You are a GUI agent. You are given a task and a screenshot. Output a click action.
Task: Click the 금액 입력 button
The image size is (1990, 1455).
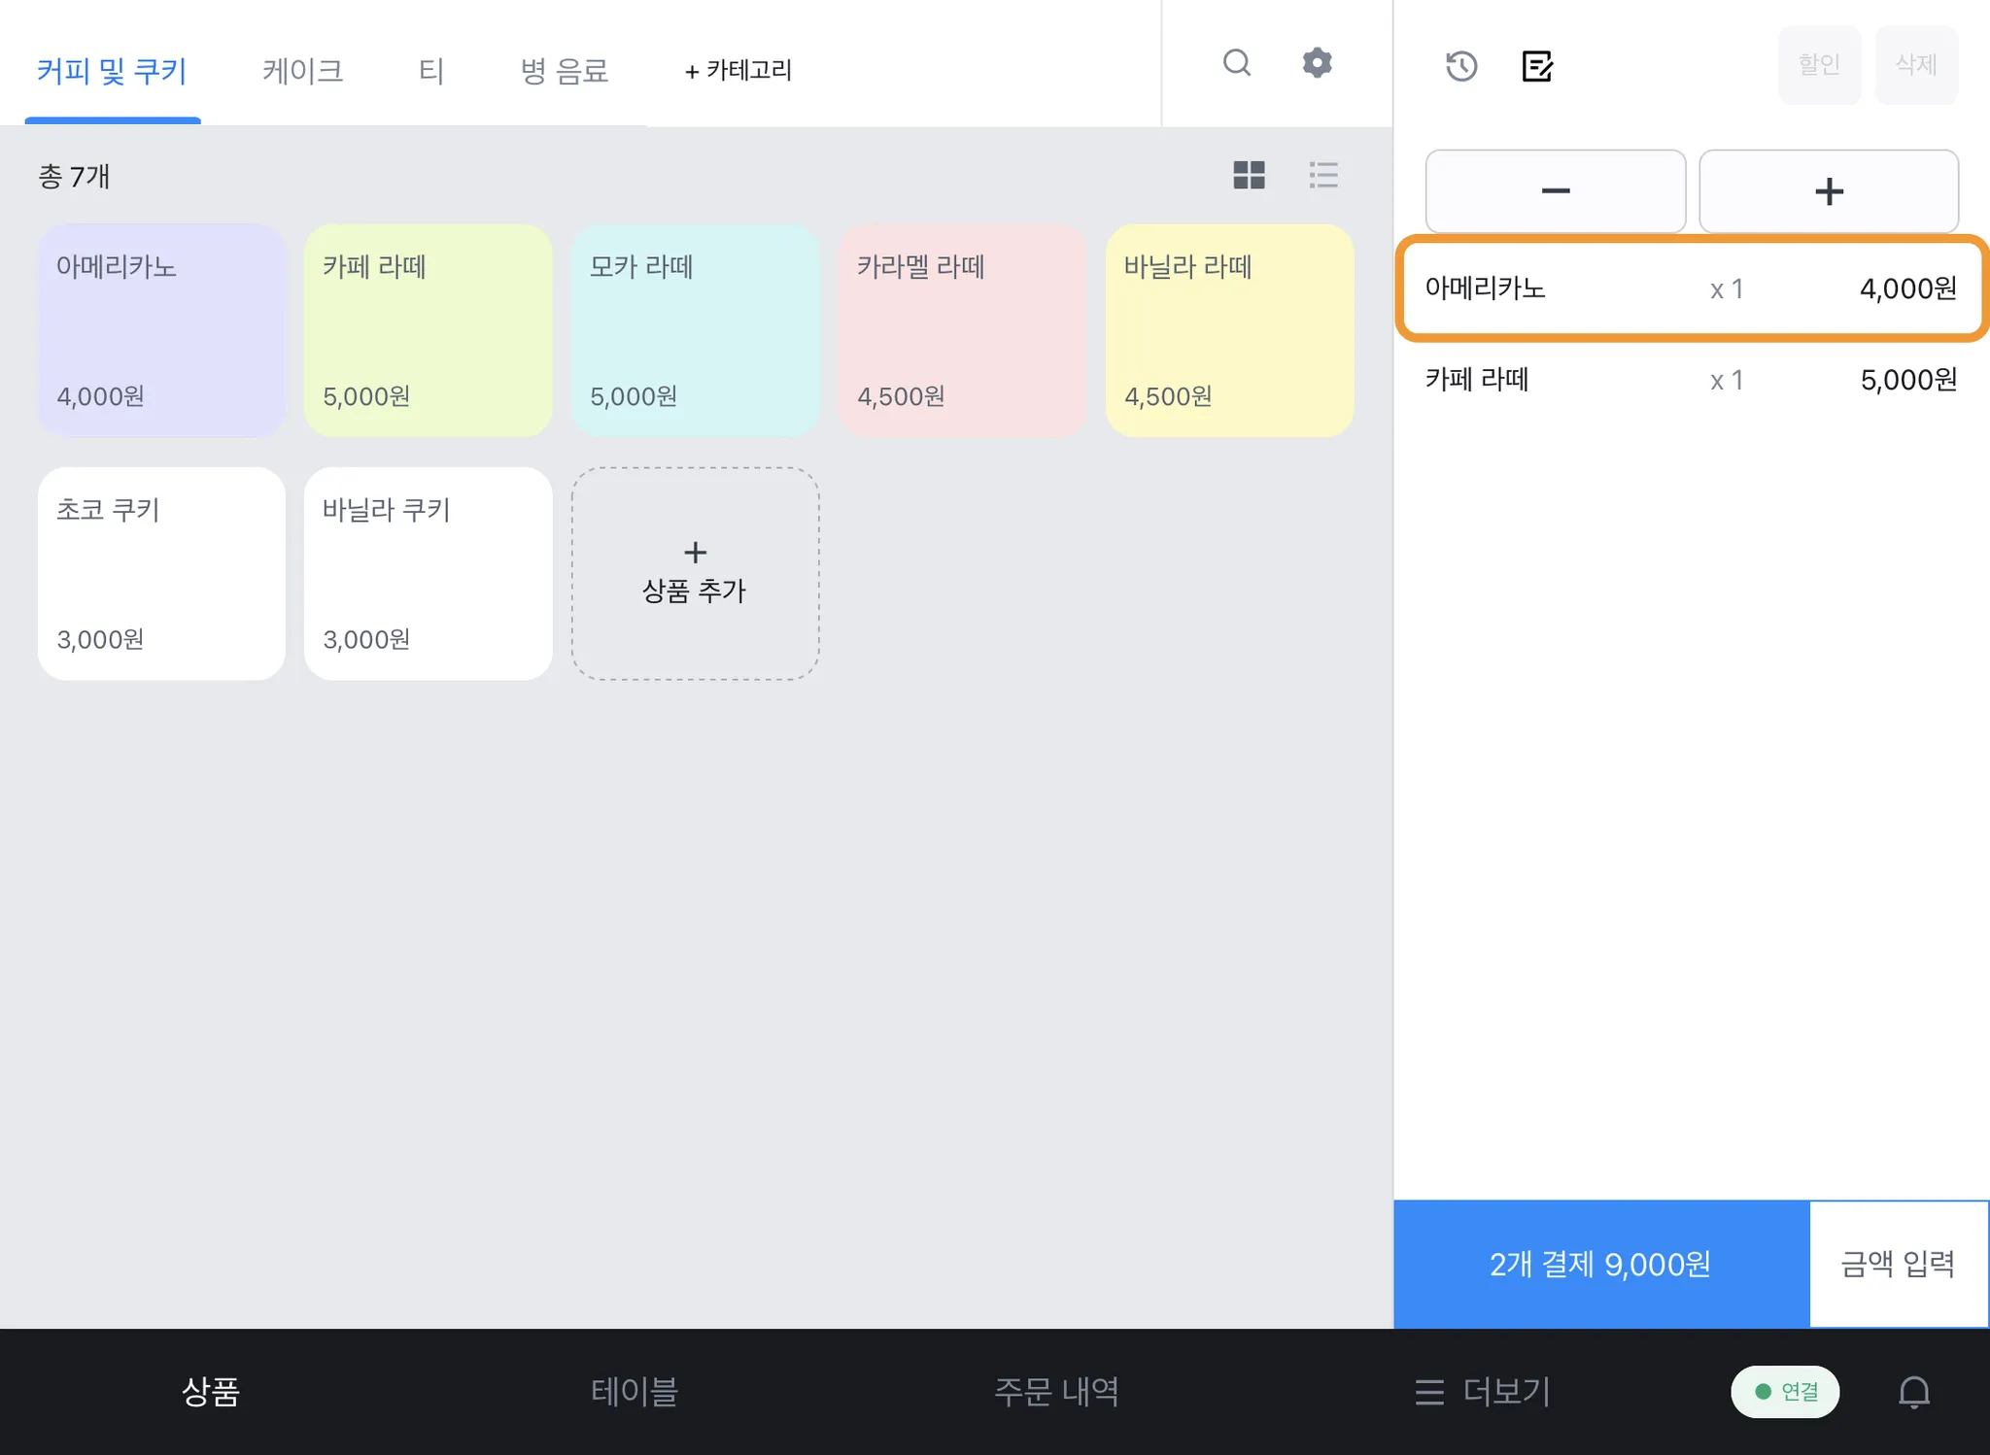tap(1897, 1264)
